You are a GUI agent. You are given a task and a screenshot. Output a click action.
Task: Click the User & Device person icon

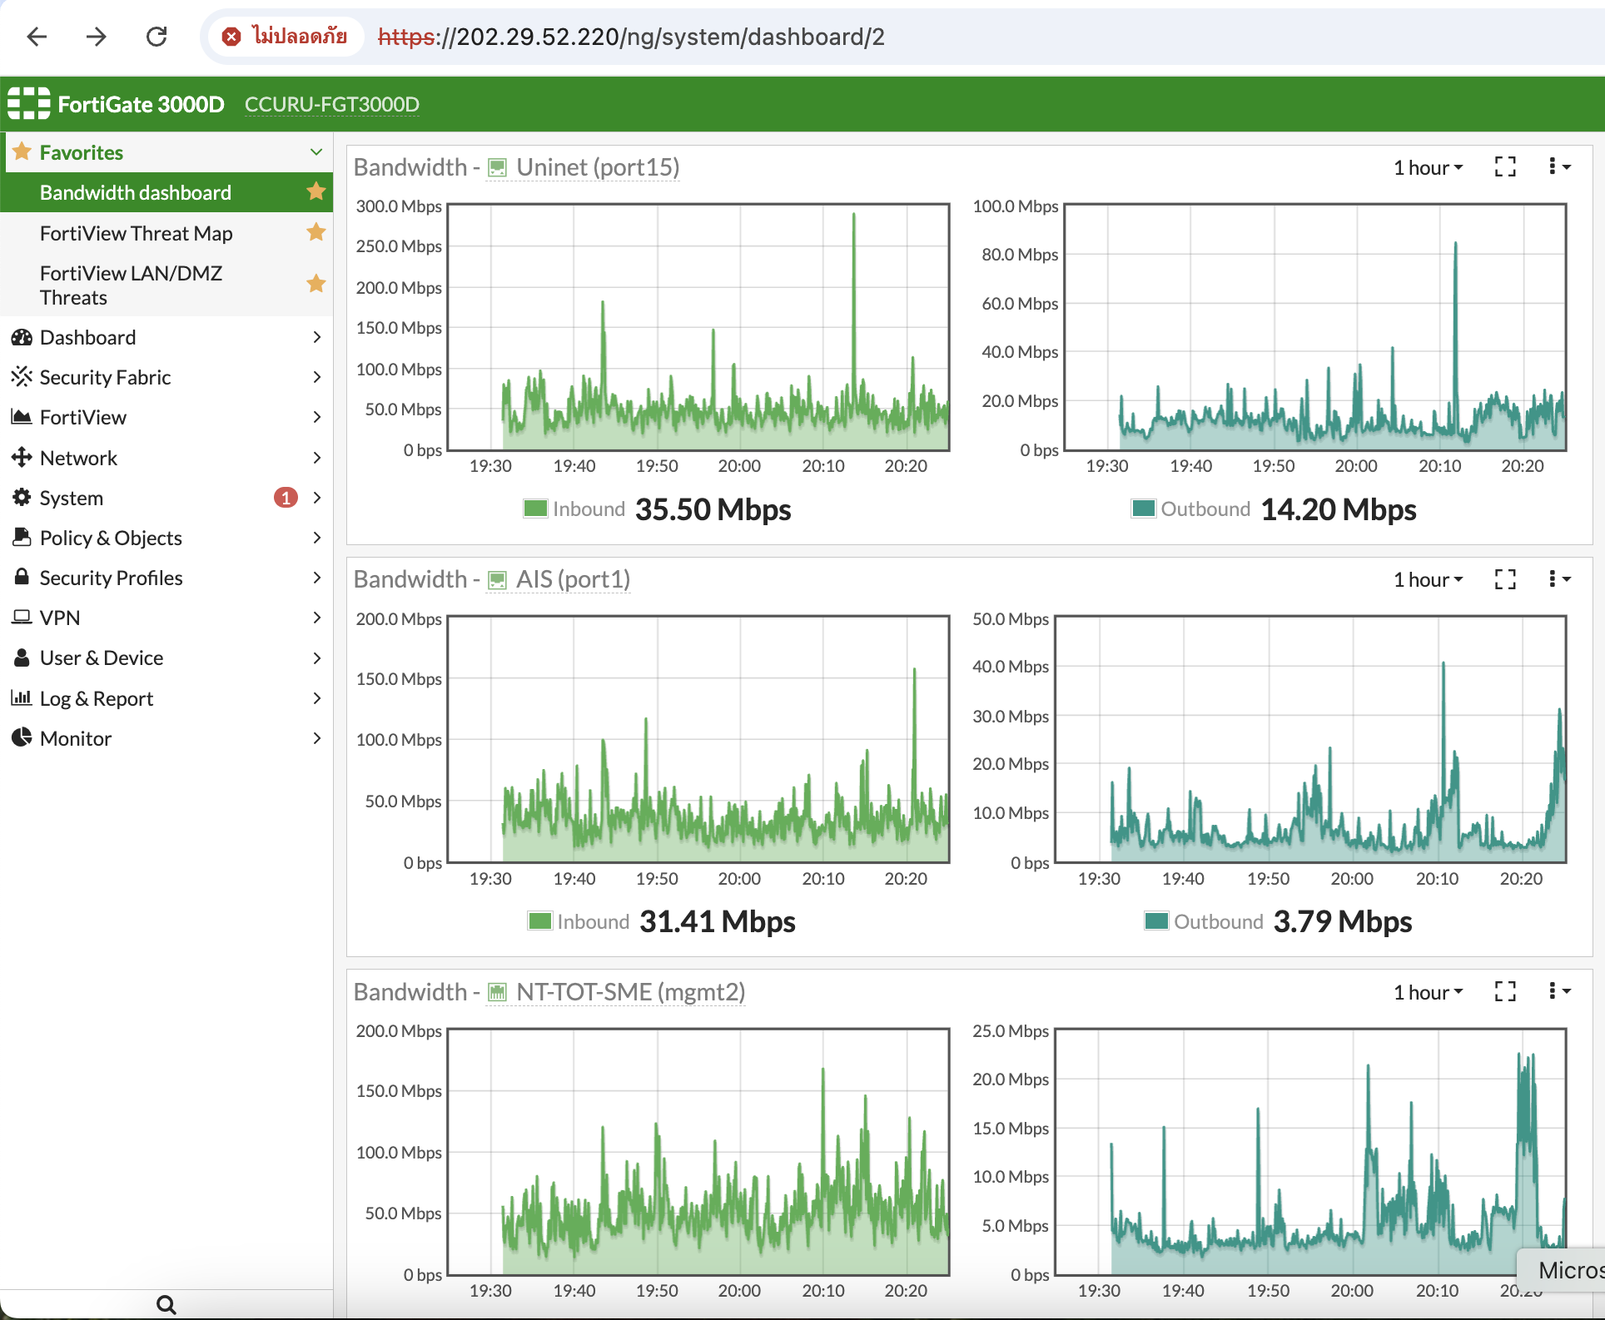click(22, 658)
